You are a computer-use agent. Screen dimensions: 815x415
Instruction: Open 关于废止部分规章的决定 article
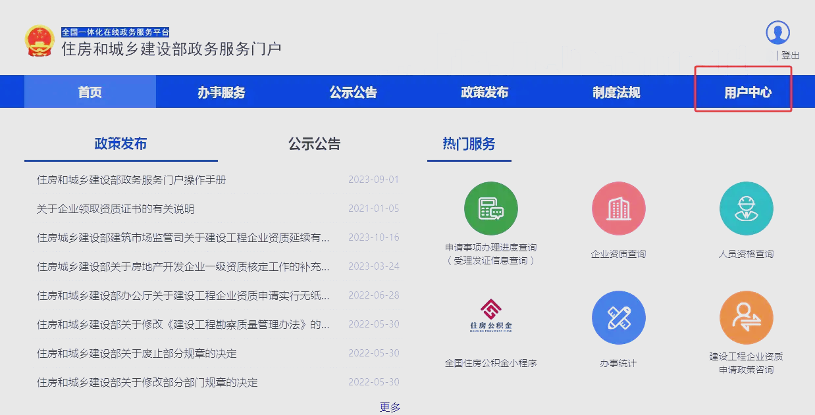(137, 353)
